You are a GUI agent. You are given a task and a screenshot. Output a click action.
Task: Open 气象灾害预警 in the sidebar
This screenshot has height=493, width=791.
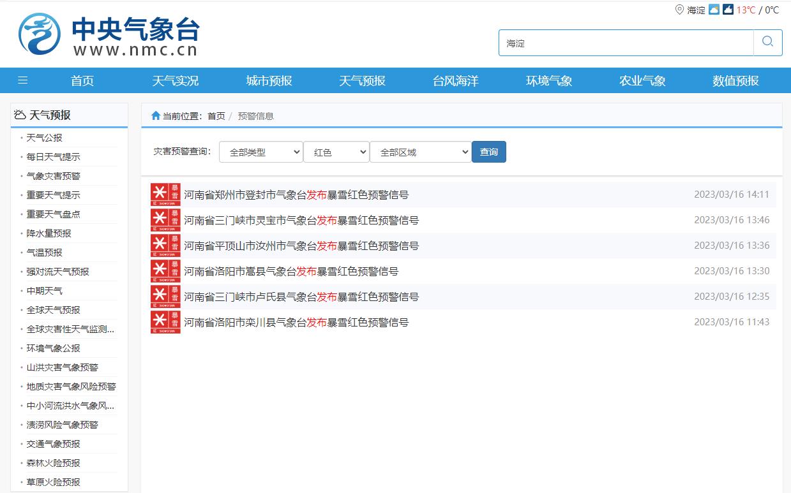click(54, 176)
